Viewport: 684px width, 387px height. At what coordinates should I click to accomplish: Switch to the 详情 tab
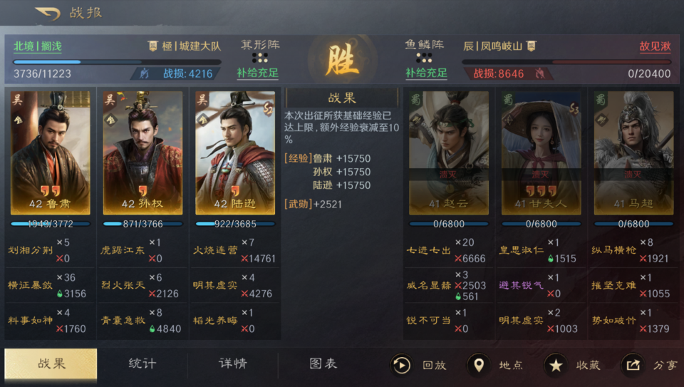pyautogui.click(x=233, y=363)
